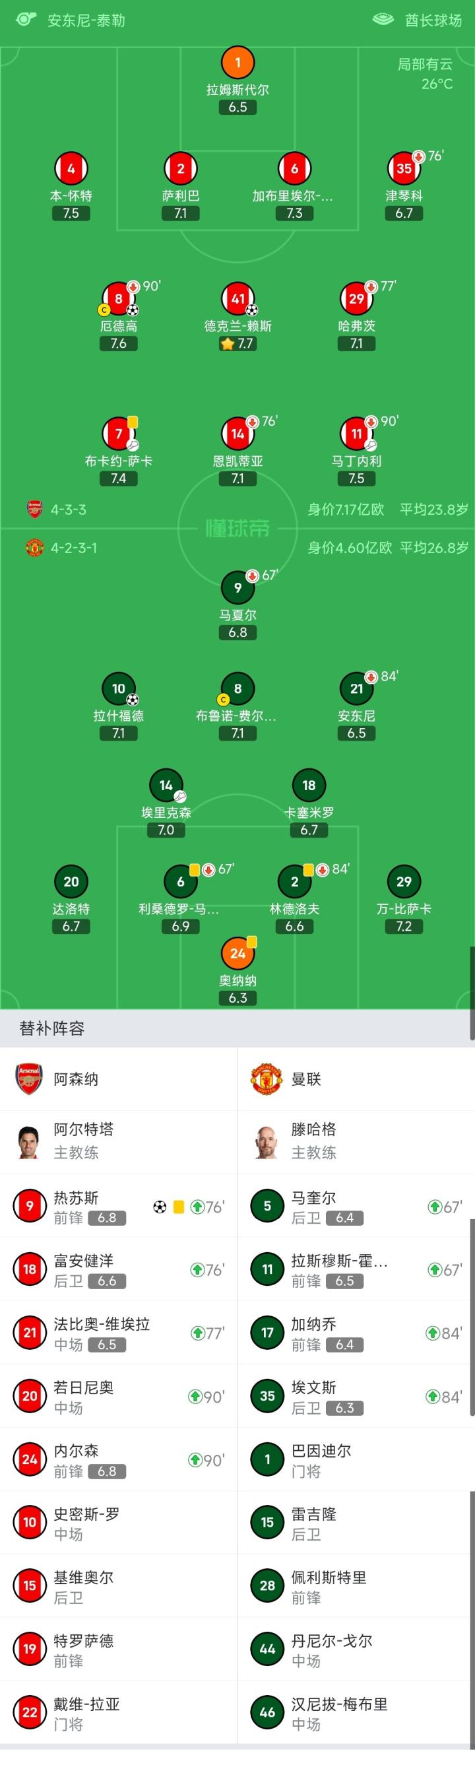Select substitute 热苏斯 row

click(x=118, y=1207)
